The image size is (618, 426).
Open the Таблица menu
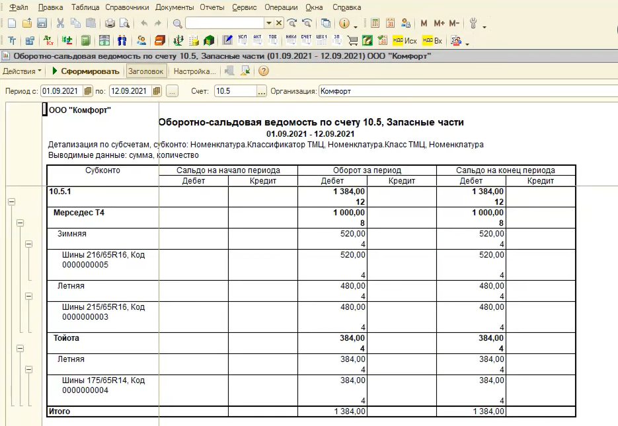click(x=85, y=7)
